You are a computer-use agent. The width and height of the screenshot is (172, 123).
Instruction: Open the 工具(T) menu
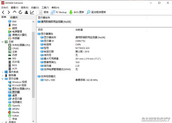pyautogui.click(x=45, y=7)
